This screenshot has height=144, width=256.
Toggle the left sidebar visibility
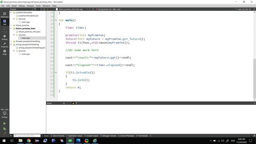tap(11, 136)
